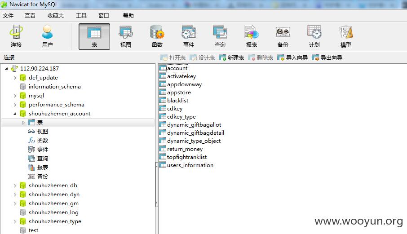Open the 模型 (Model) toolbar icon
Image resolution: width=407 pixels, height=234 pixels.
pyautogui.click(x=346, y=36)
